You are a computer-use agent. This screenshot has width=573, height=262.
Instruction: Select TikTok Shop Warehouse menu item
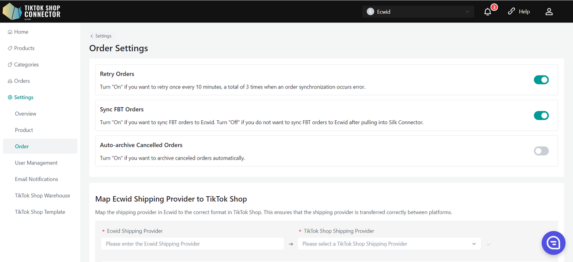tap(43, 196)
